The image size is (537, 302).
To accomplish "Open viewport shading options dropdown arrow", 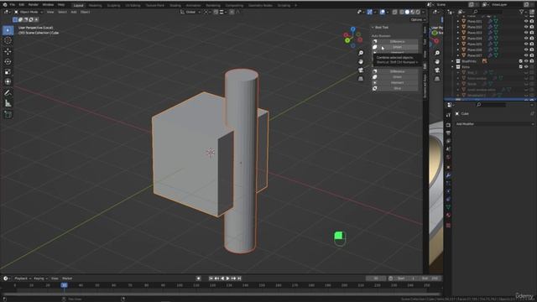I will (x=423, y=12).
